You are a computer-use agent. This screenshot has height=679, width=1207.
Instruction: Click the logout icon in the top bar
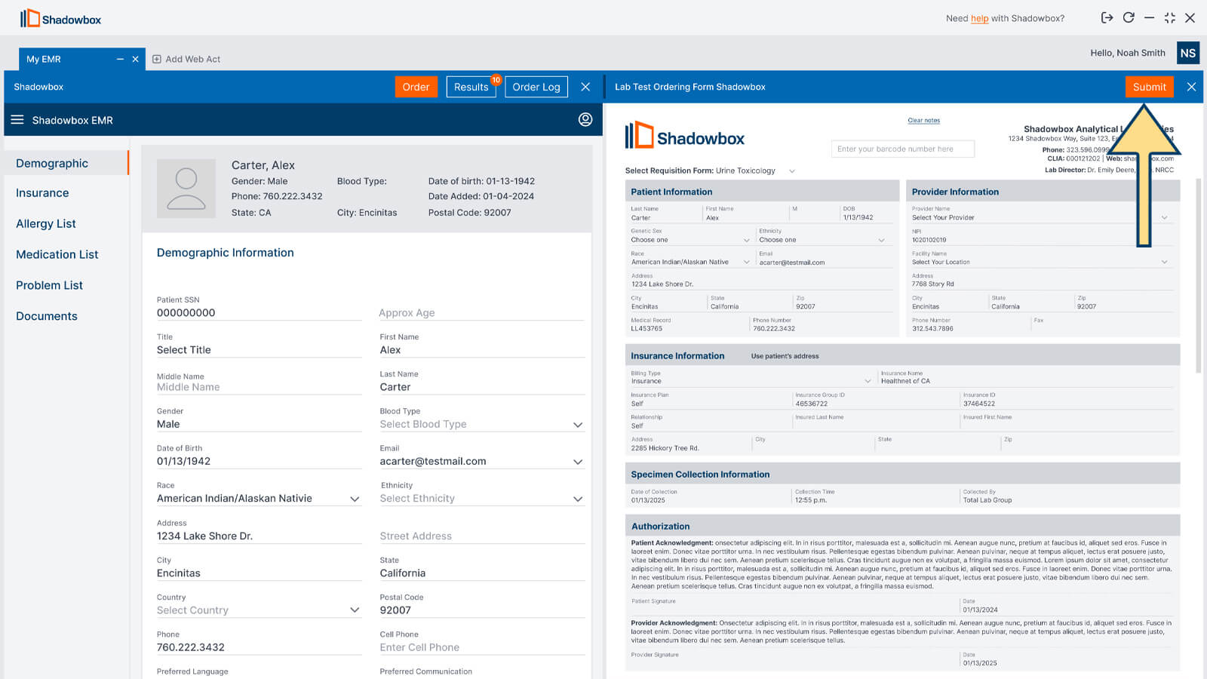tap(1107, 17)
